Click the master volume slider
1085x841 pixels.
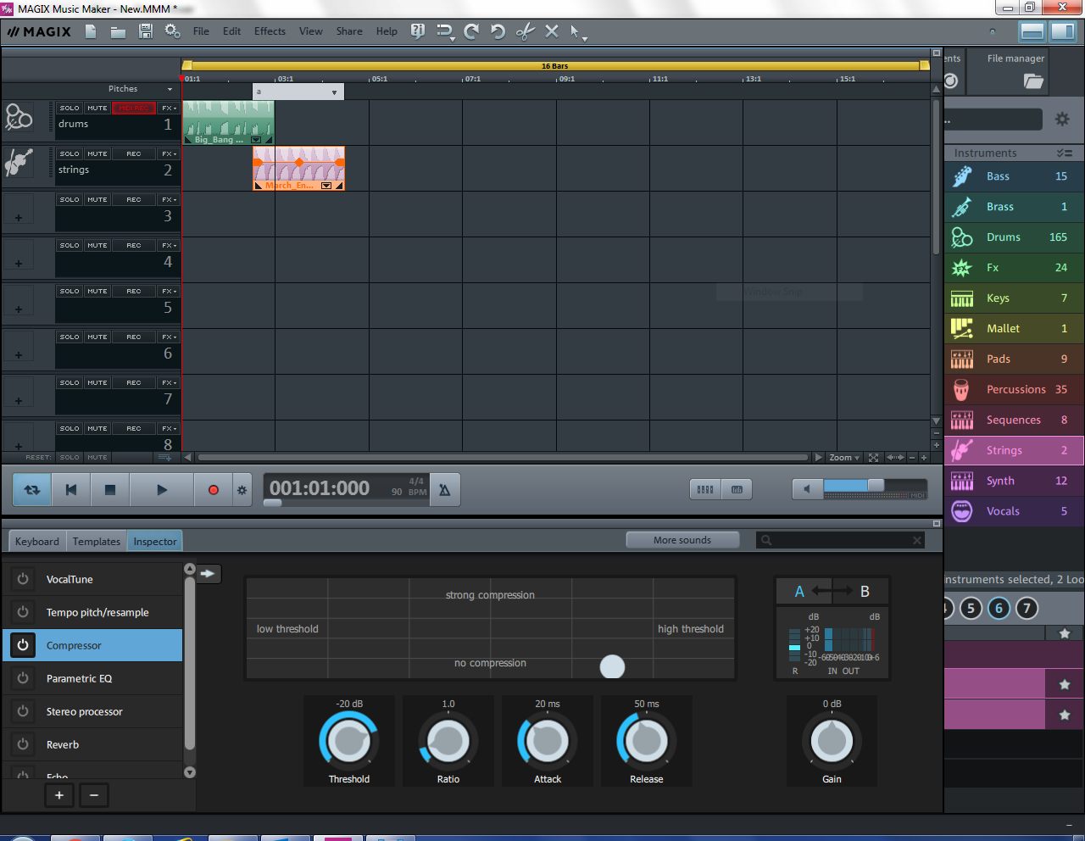click(x=875, y=486)
